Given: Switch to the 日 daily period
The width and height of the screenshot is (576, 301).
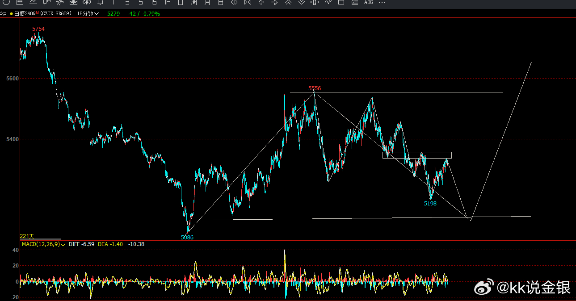Looking at the screenshot, I should [x=180, y=3].
